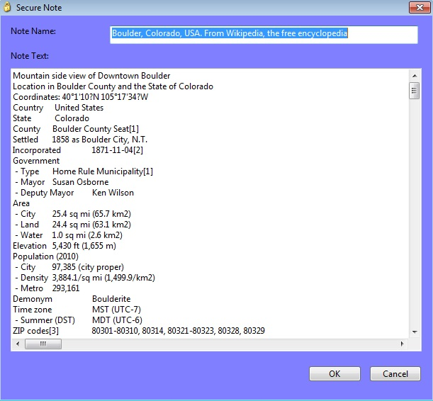
Task: Place cursor in 'Mountain side view' line
Action: pyautogui.click(x=91, y=76)
